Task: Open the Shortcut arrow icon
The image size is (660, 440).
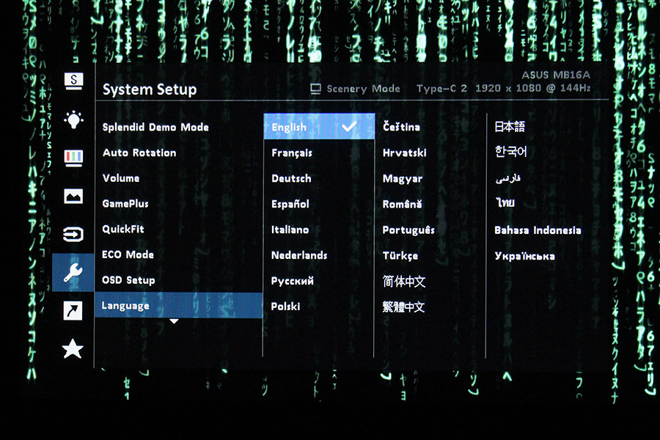Action: 73,311
